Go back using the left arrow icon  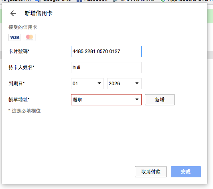pyautogui.click(x=13, y=13)
